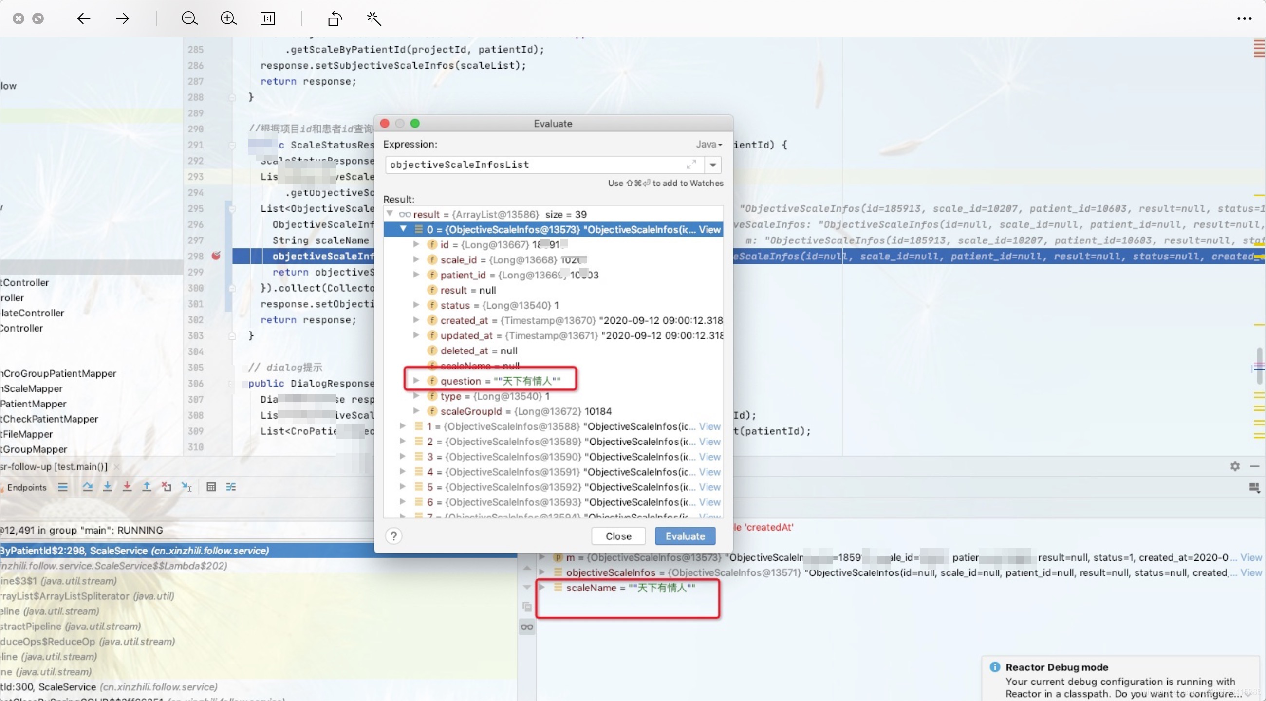The width and height of the screenshot is (1266, 701).
Task: Open the expression history dropdown arrow
Action: point(713,165)
